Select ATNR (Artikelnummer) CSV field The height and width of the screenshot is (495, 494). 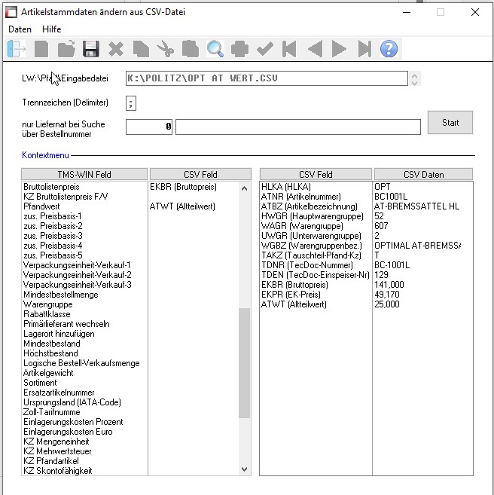point(301,197)
